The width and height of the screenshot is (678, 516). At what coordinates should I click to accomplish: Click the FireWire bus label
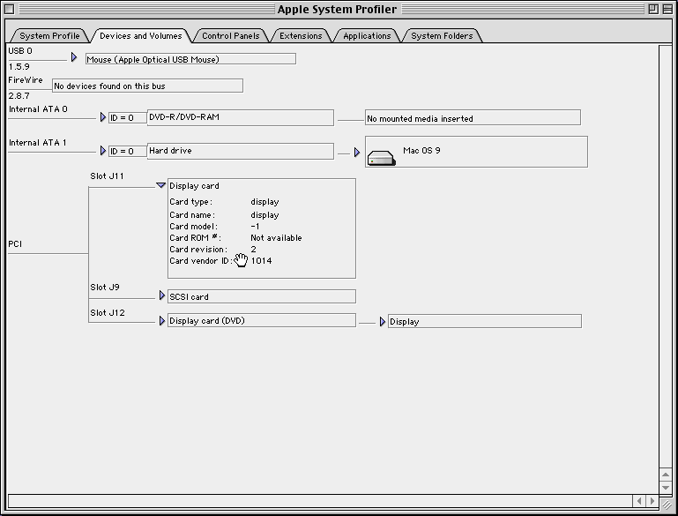pyautogui.click(x=25, y=80)
